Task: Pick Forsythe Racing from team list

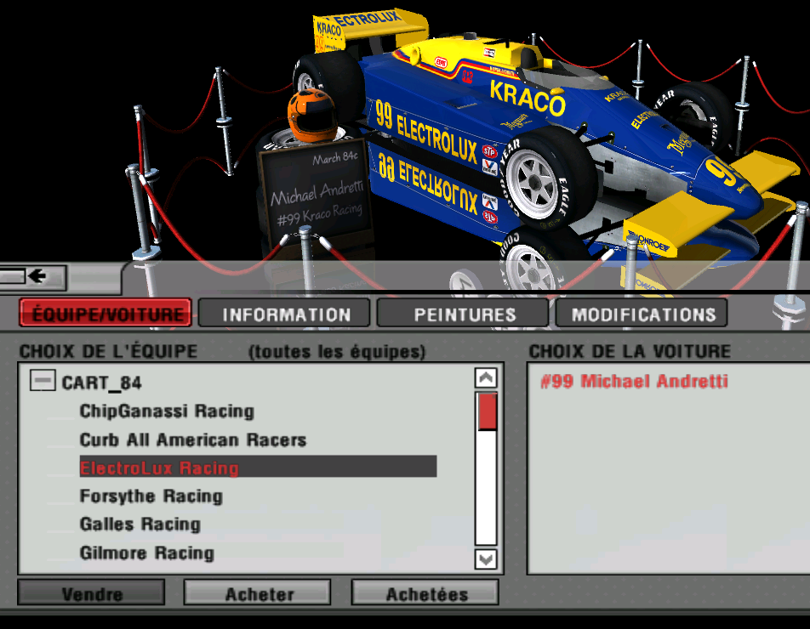Action: (151, 496)
